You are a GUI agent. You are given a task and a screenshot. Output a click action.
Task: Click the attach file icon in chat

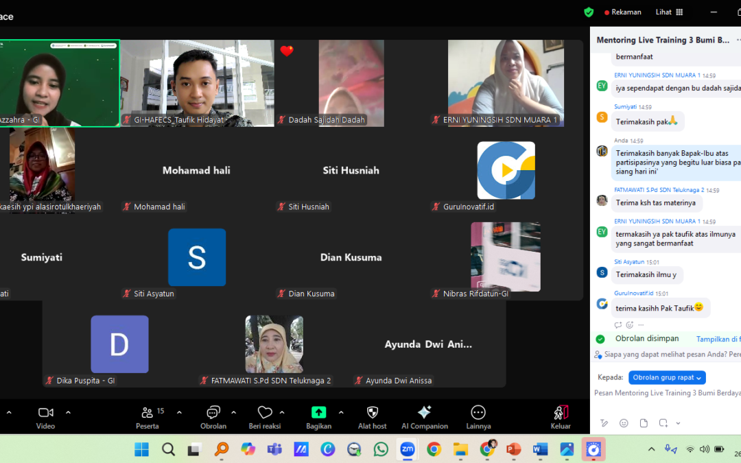644,423
